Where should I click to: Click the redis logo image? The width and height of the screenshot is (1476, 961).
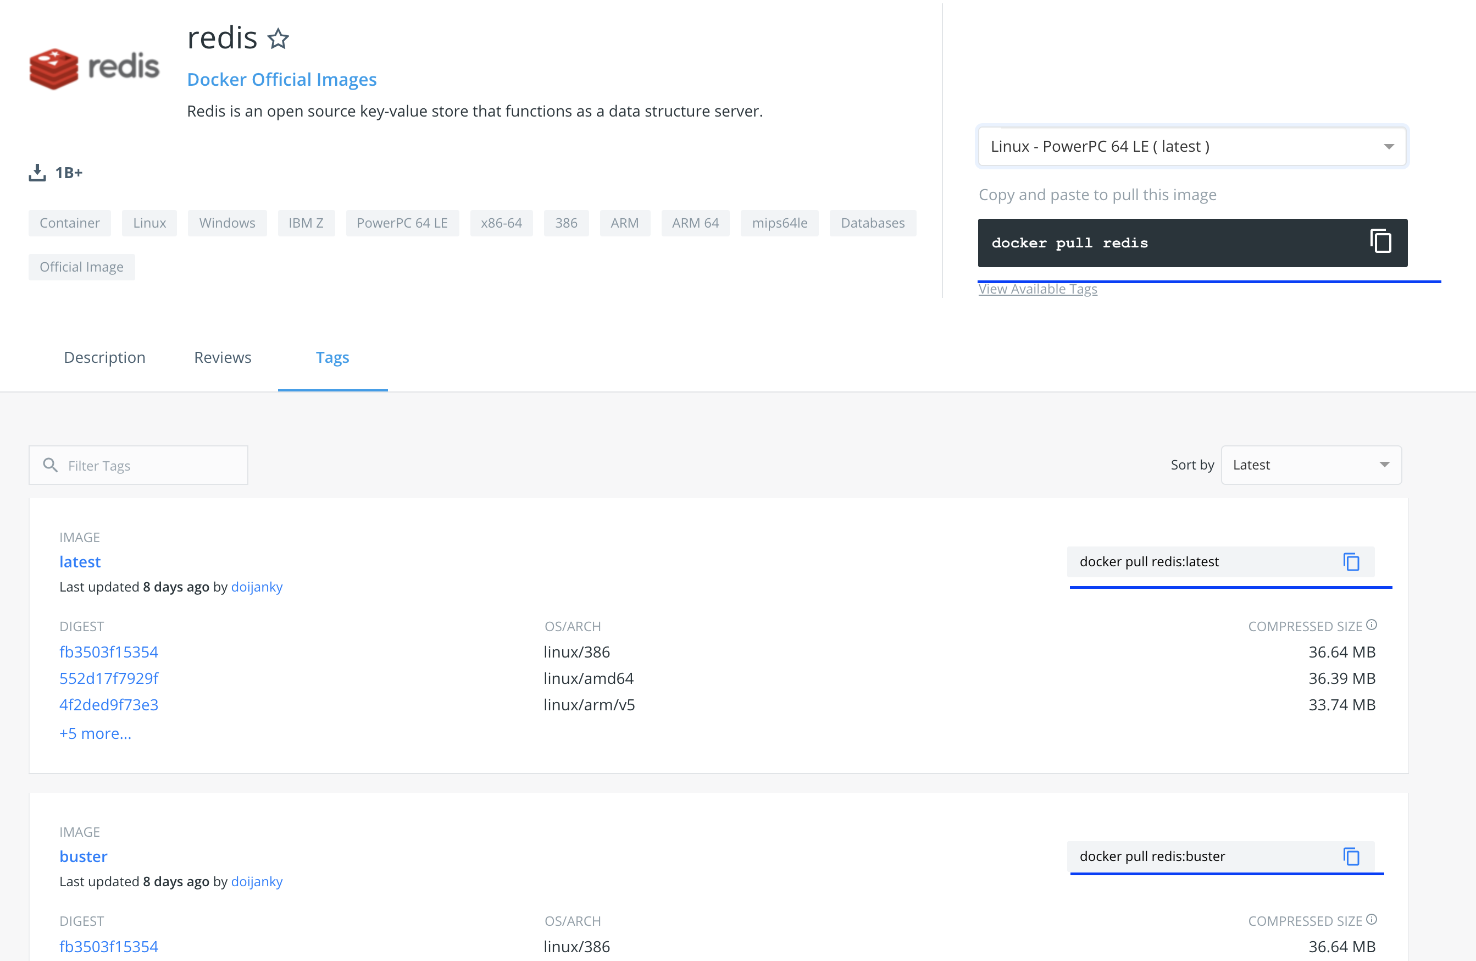95,68
